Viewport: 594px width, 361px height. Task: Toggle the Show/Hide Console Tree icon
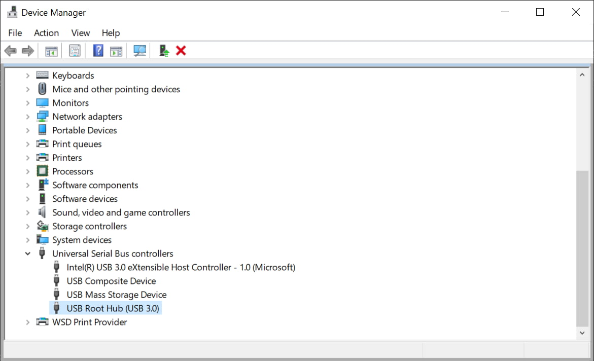coord(50,50)
